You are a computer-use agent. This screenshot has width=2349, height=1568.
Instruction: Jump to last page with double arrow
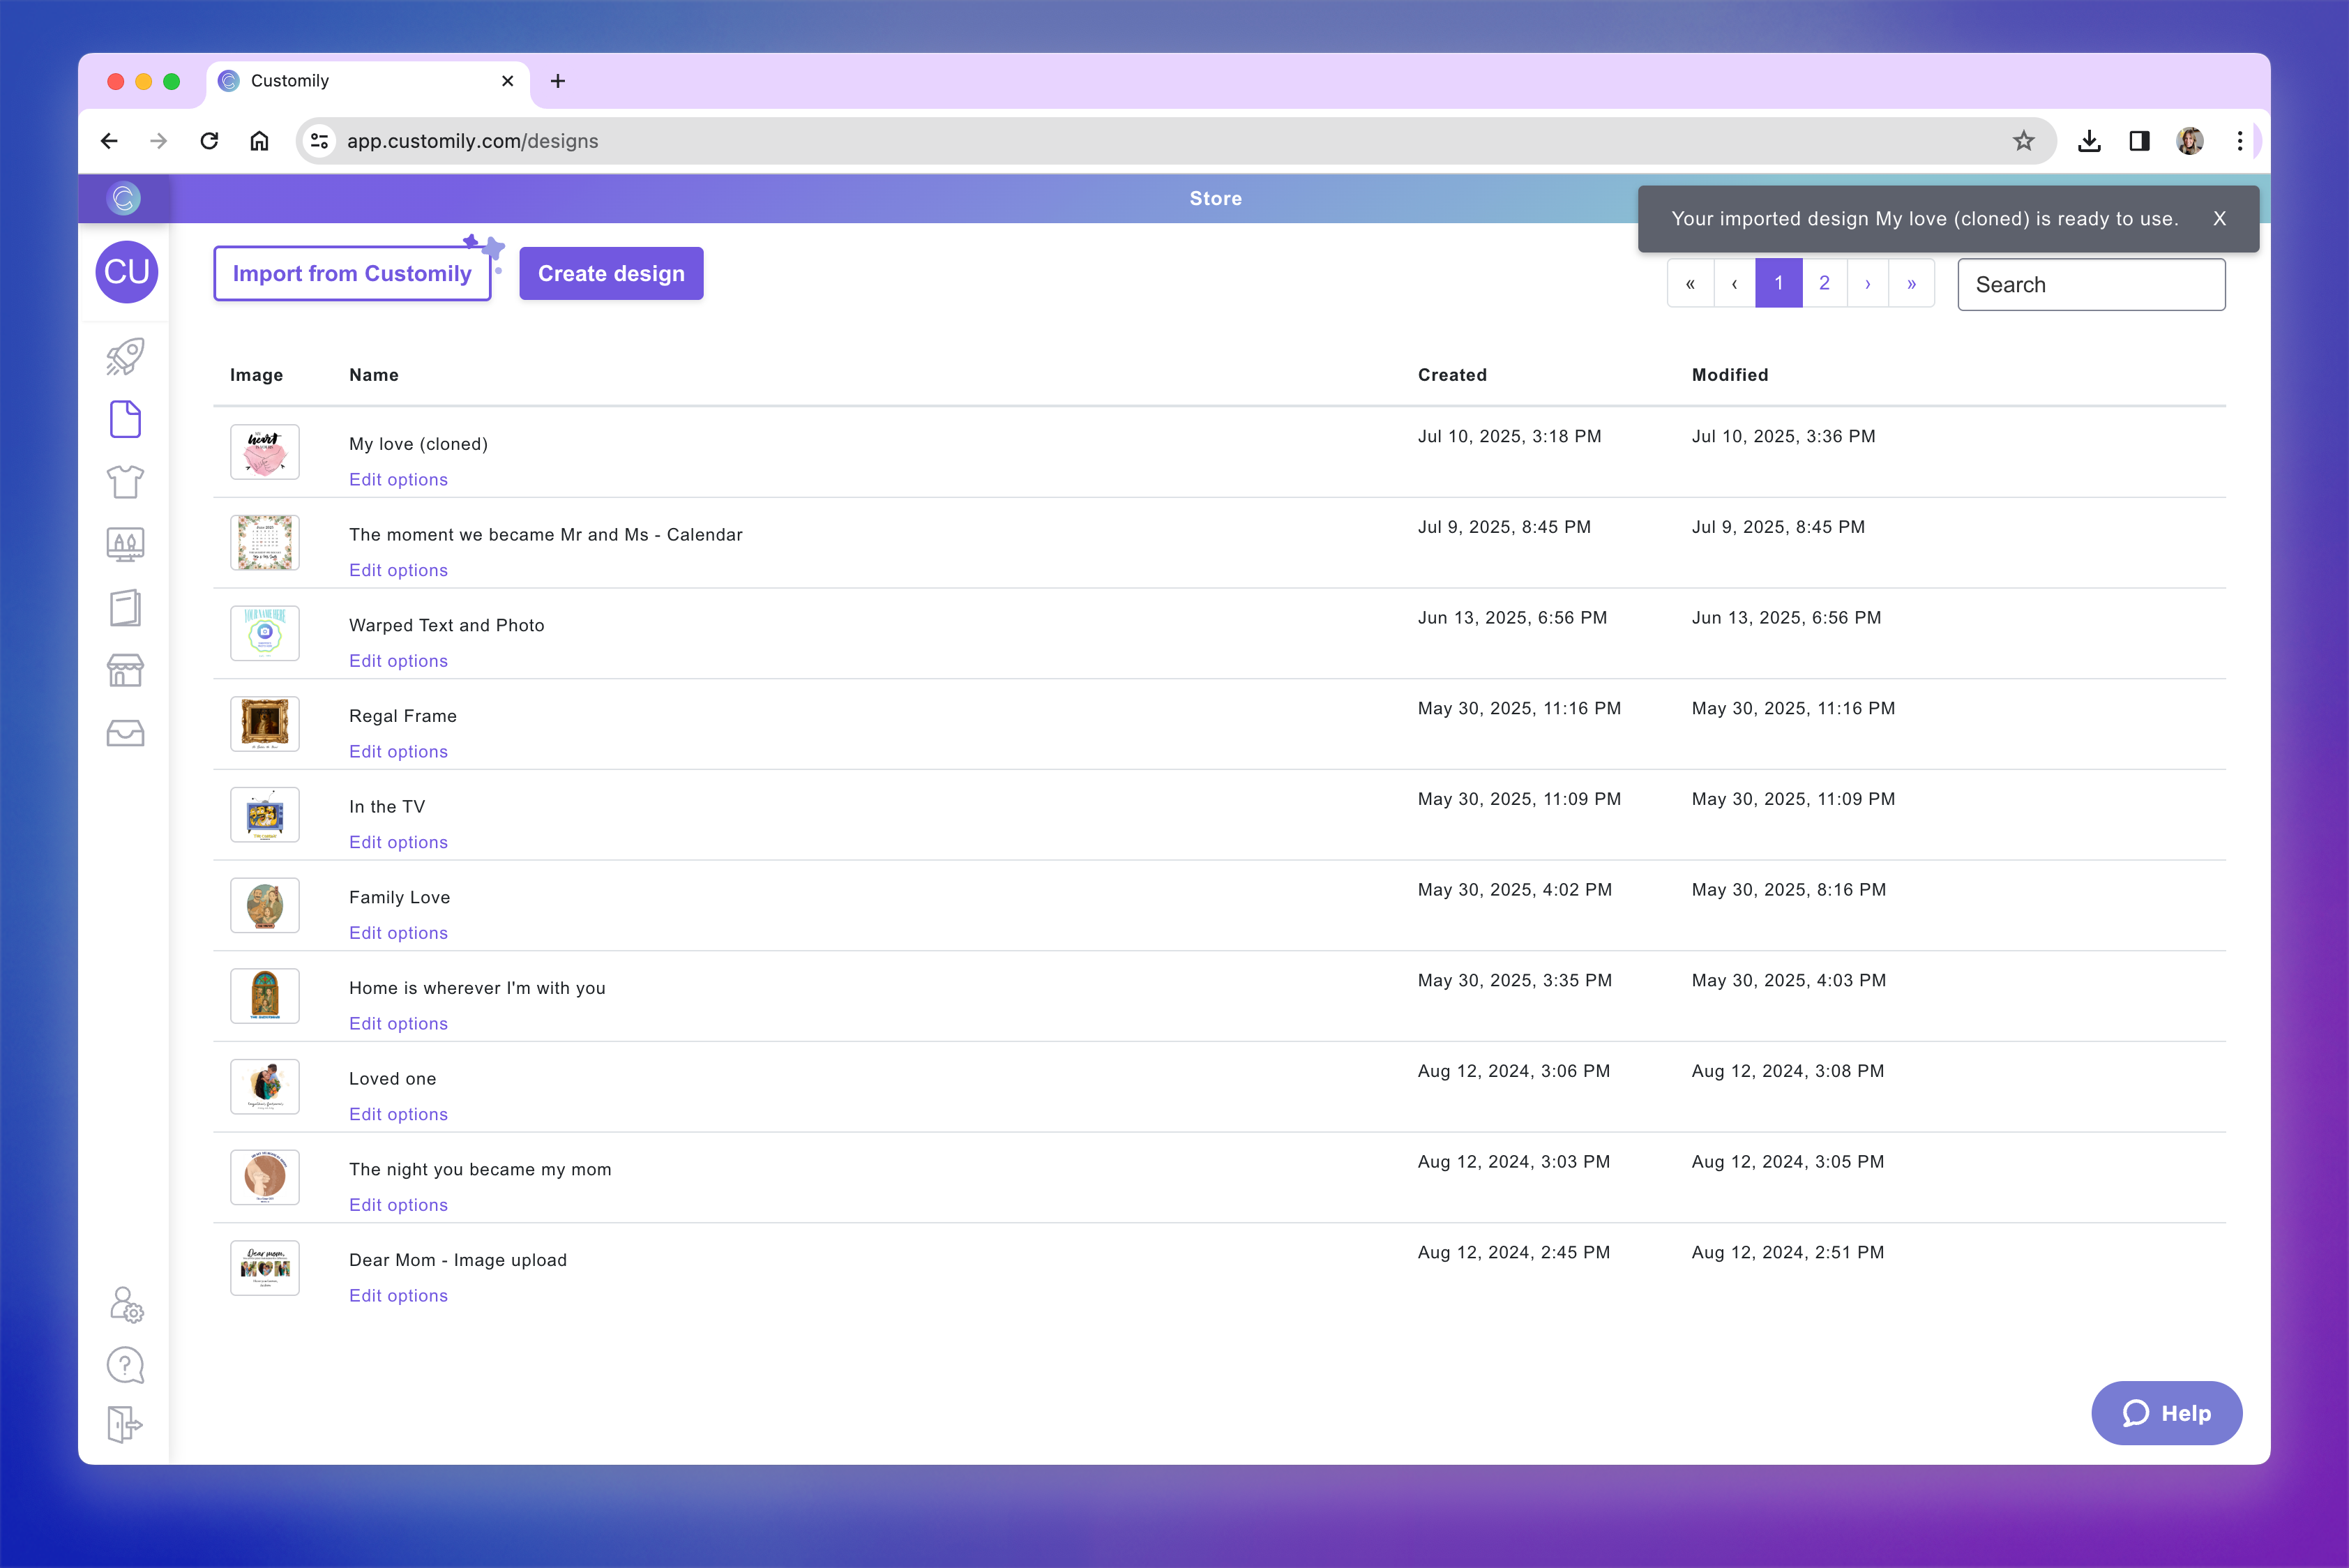1911,284
